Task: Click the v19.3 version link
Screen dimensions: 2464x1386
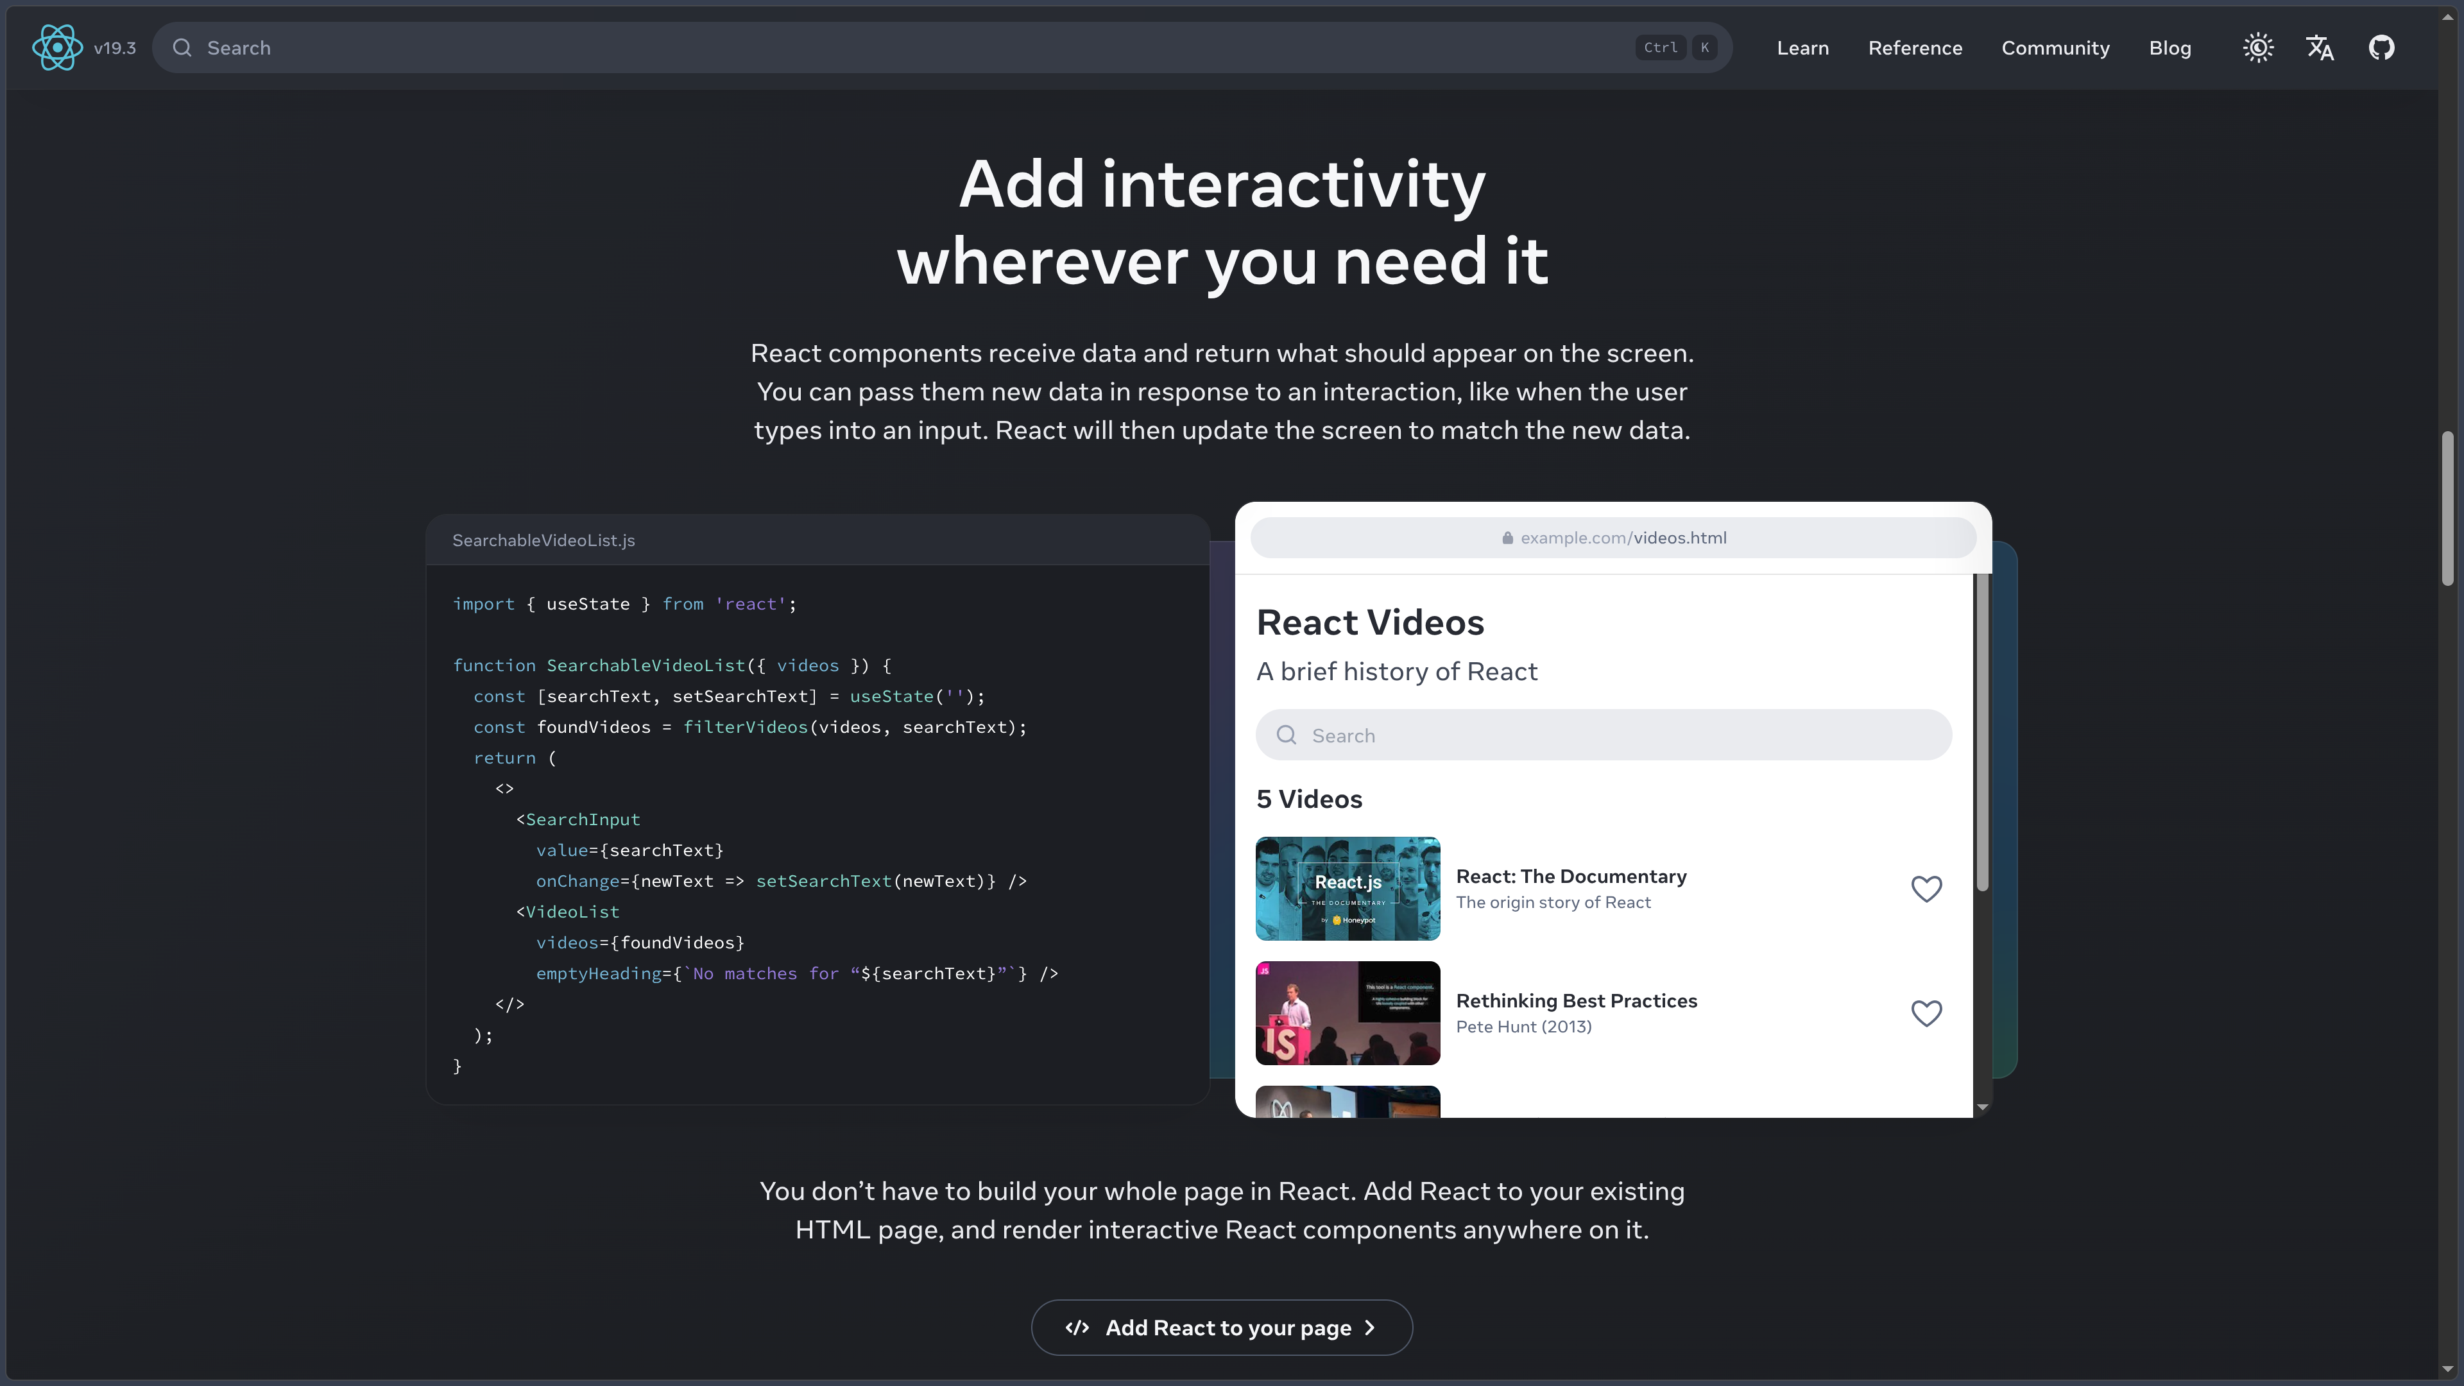Action: [x=115, y=48]
